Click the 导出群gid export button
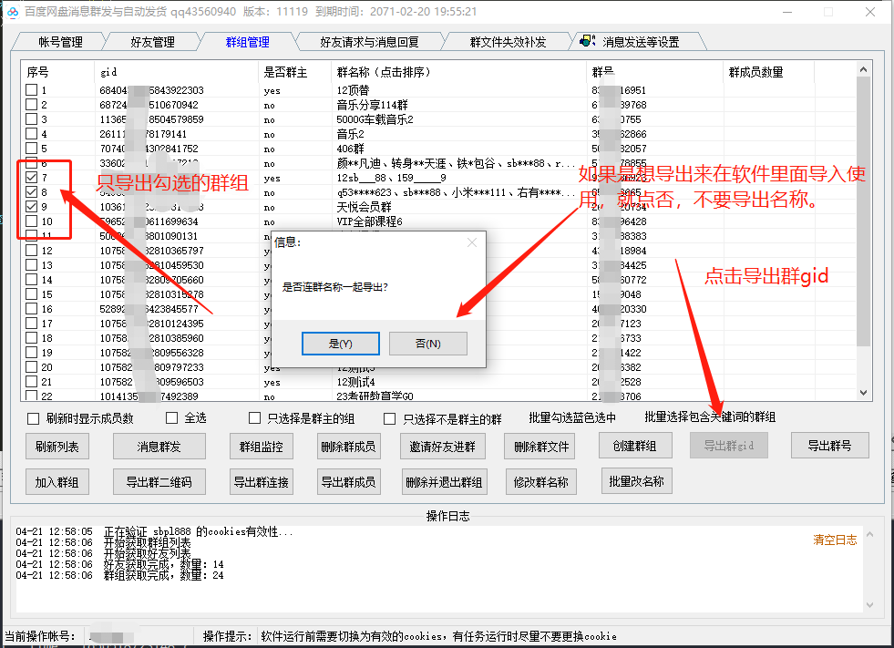The width and height of the screenshot is (894, 648). point(728,446)
